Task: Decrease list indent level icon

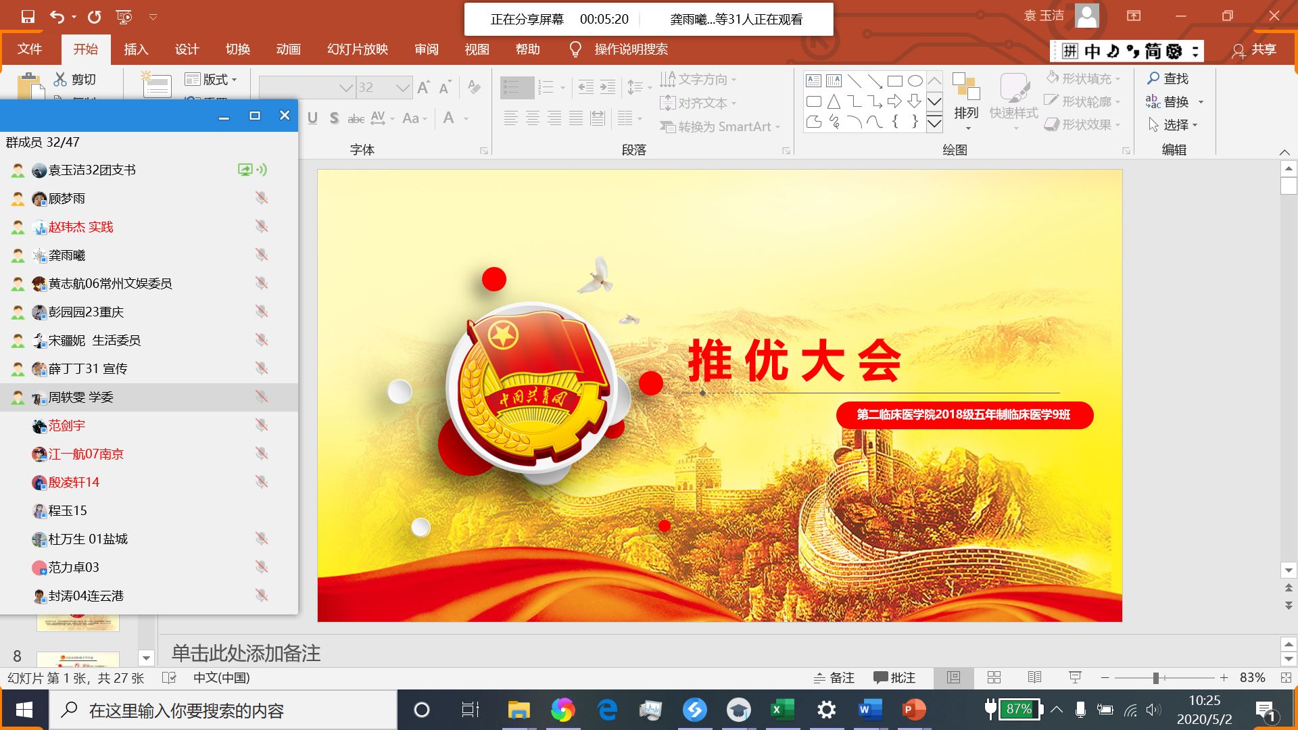Action: 586,87
